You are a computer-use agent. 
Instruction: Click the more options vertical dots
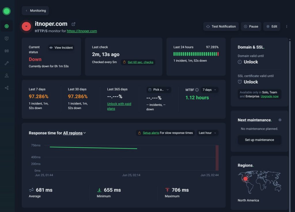[287, 26]
